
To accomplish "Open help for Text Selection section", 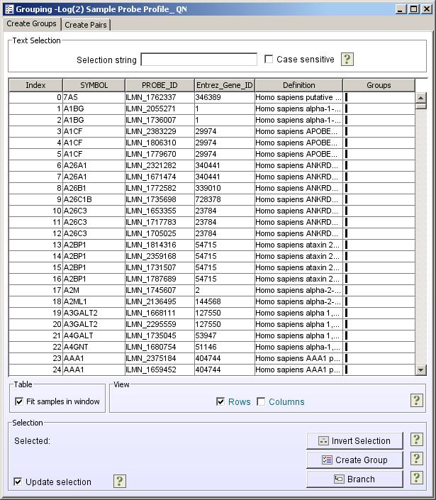I will 347,59.
